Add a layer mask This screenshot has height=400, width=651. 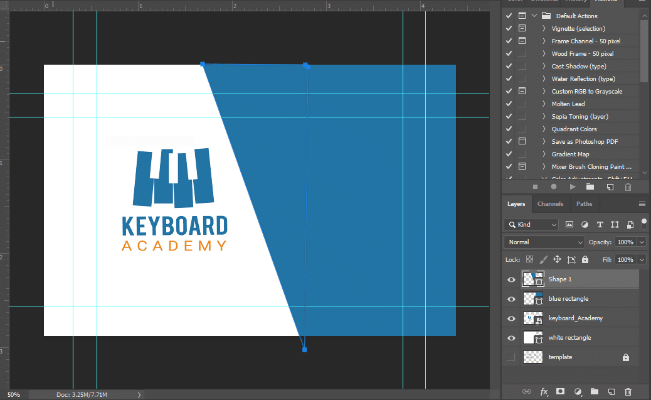point(560,391)
